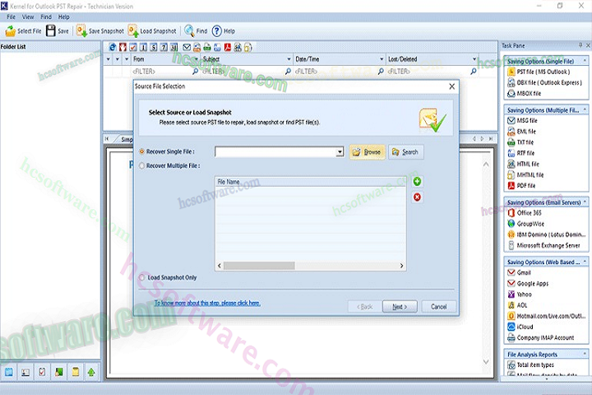Click the Cancel button
The width and height of the screenshot is (592, 395).
[438, 307]
